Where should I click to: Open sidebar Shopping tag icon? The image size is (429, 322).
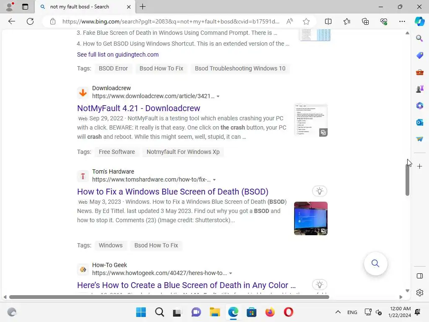coord(419,55)
